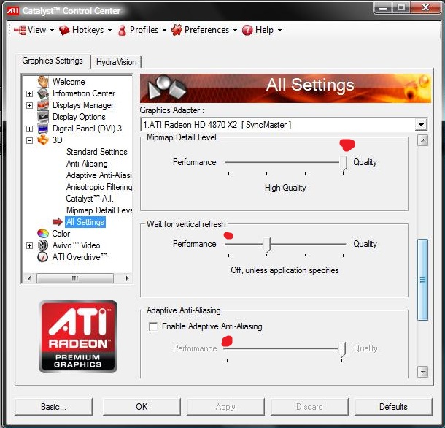Click the Adaptive Anti-Aliasing slider thumb
The height and width of the screenshot is (428, 445).
point(342,349)
